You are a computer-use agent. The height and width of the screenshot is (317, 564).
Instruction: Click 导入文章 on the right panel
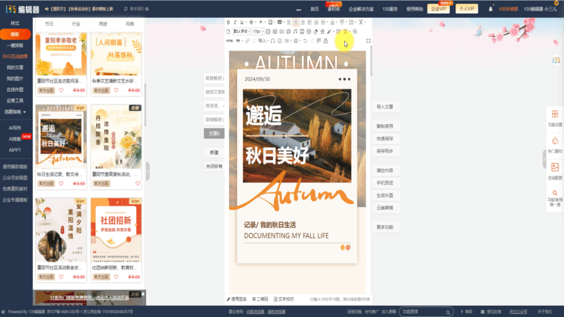coord(385,107)
